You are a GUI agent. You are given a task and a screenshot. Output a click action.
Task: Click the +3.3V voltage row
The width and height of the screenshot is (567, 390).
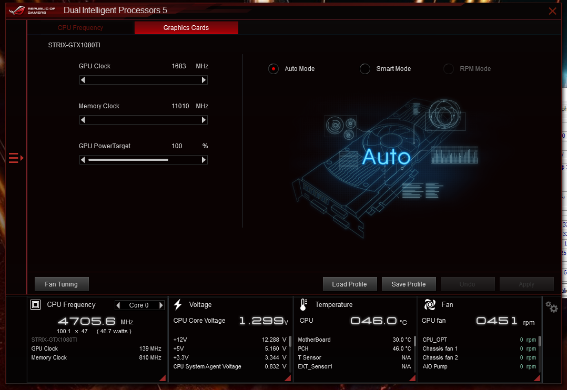coord(230,357)
